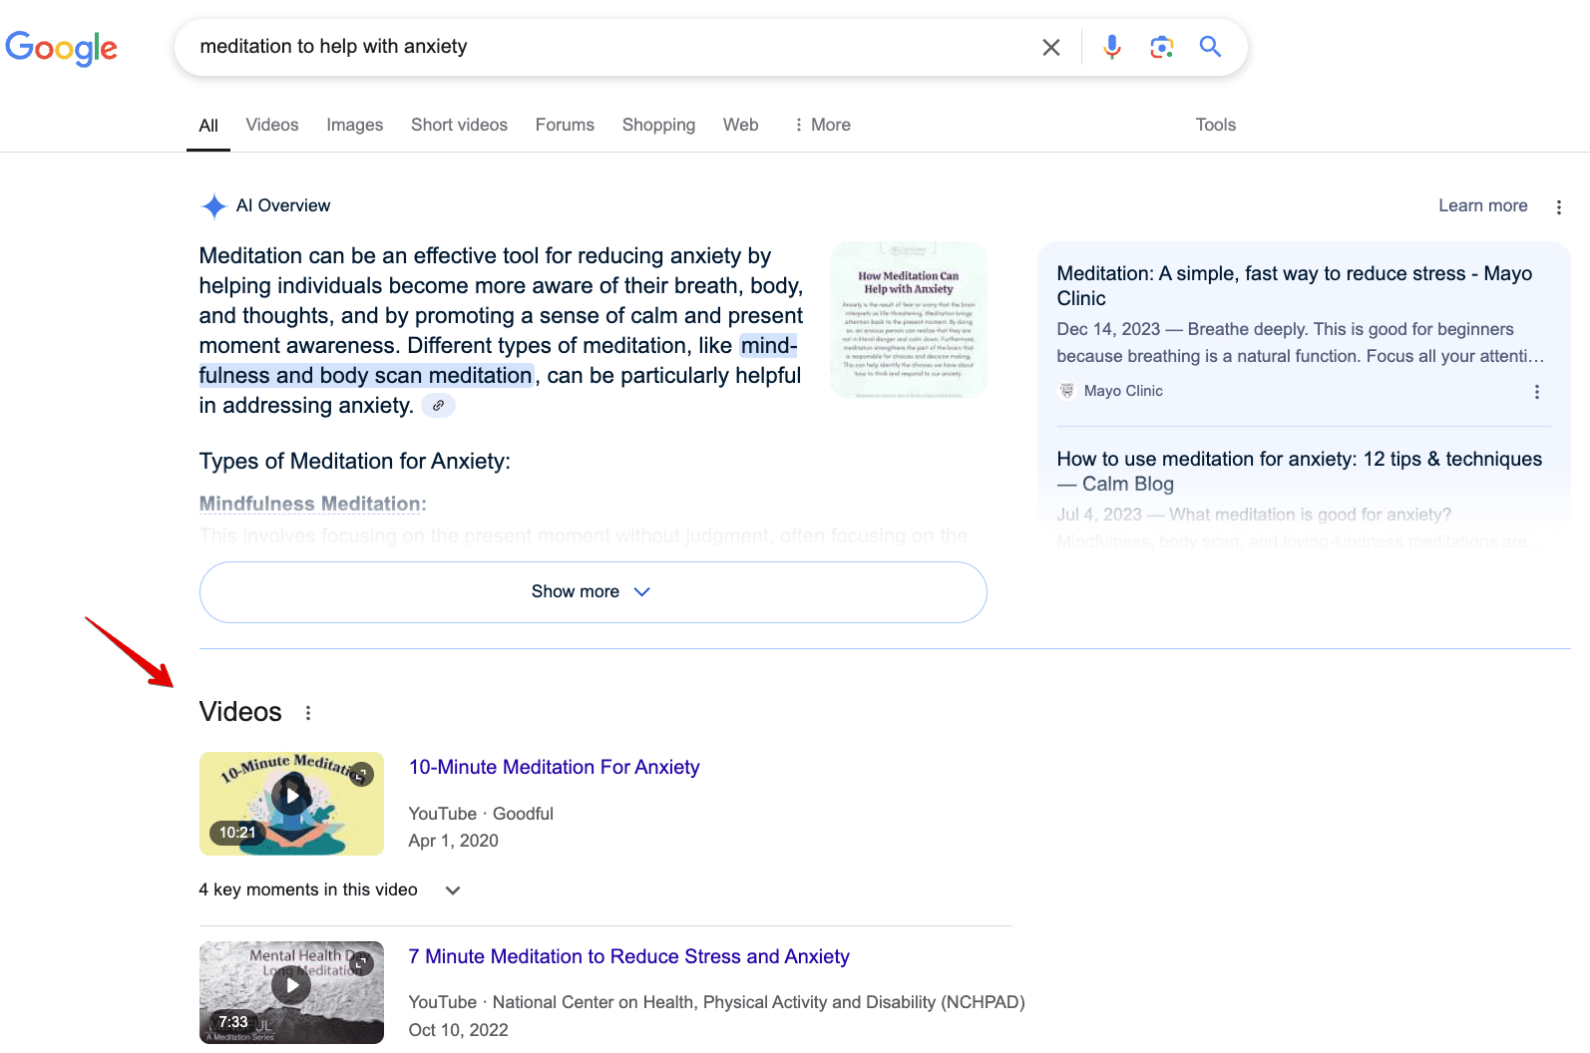Click the Apr 1, 2020 date text
The height and width of the screenshot is (1053, 1590).
[x=453, y=841]
